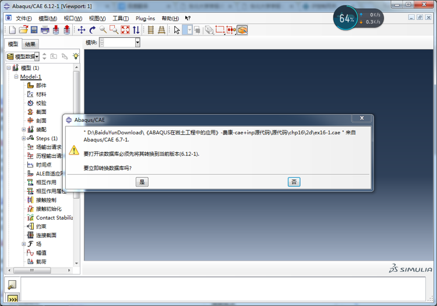The width and height of the screenshot is (437, 306).
Task: Click the context help arrow-question icon
Action: click(x=188, y=18)
